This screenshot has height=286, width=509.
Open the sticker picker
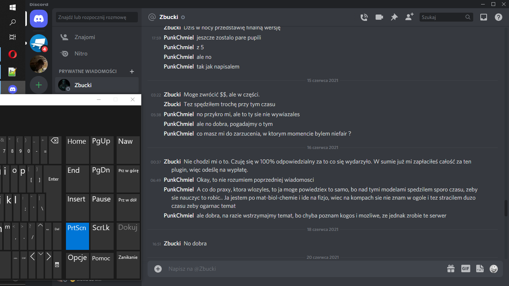(480, 268)
